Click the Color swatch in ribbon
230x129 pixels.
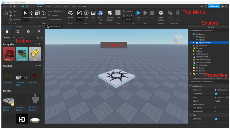tap(118, 13)
